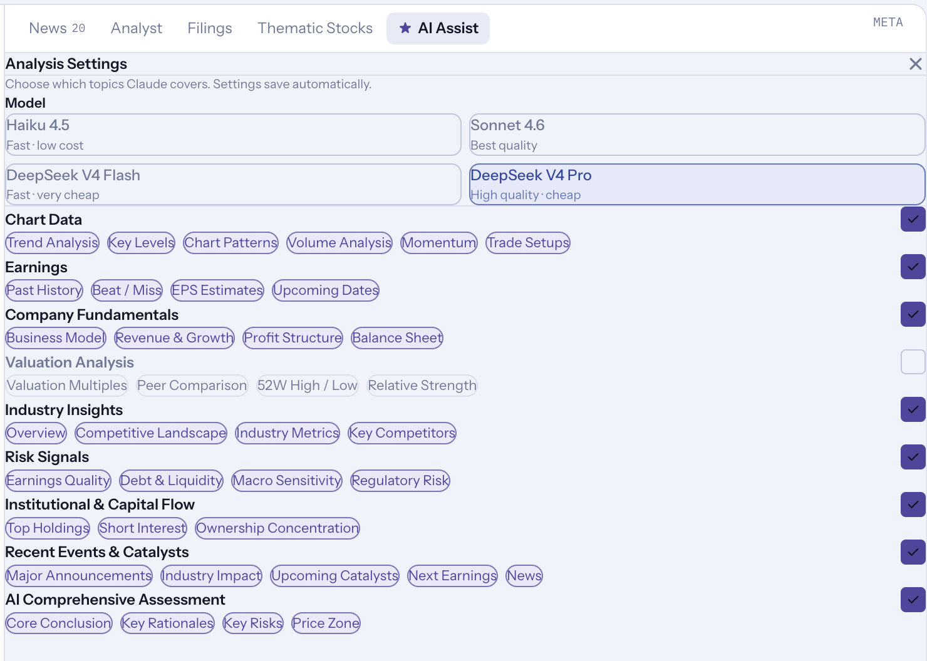Toggle the Revenue & Growth chip

point(175,338)
